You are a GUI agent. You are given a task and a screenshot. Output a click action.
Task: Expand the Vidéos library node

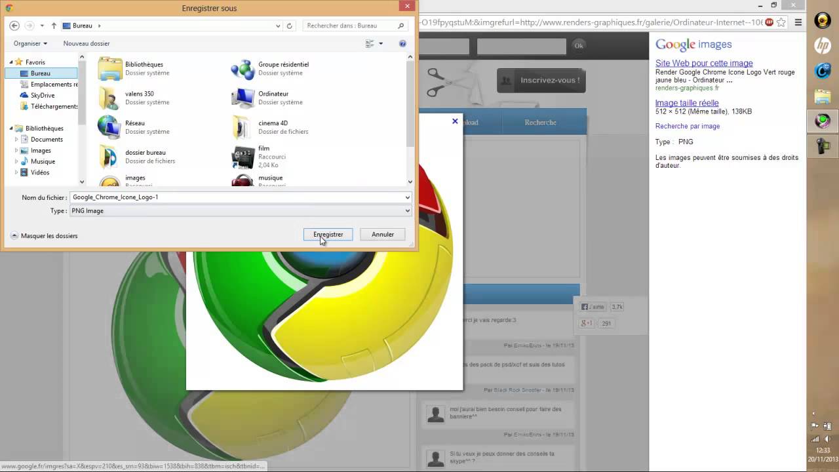coord(16,172)
